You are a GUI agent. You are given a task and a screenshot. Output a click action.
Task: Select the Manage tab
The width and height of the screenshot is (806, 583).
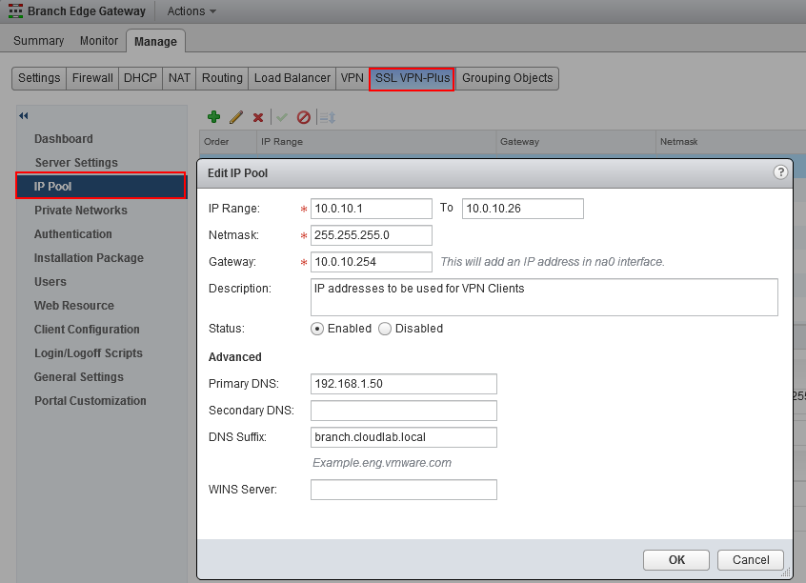point(155,42)
